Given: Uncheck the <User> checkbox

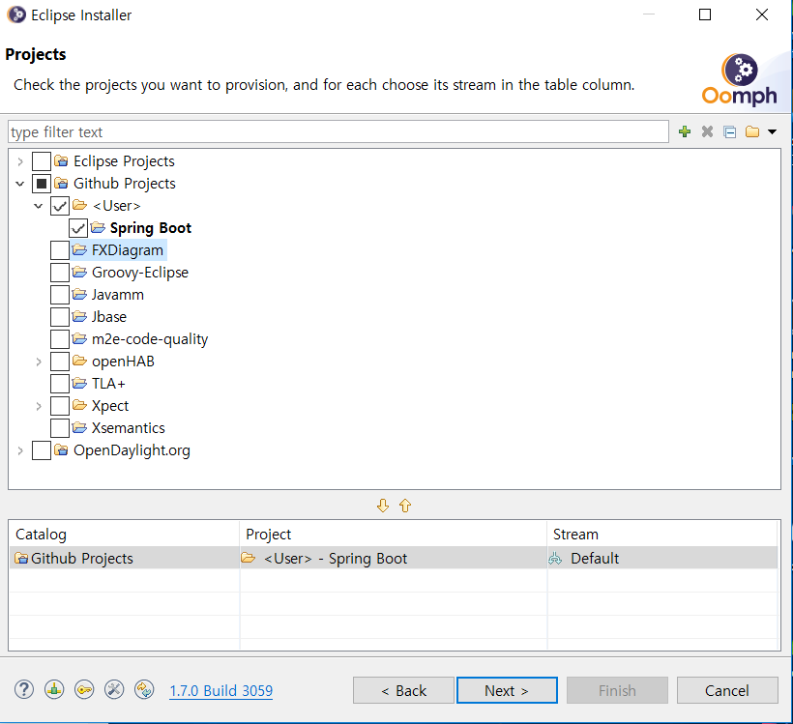Looking at the screenshot, I should click(x=60, y=206).
